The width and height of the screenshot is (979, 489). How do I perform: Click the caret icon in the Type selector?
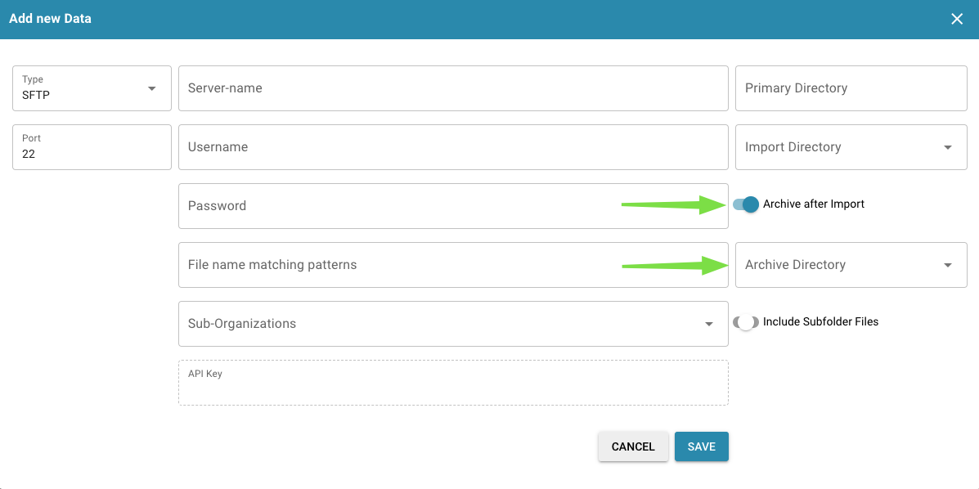(x=152, y=87)
